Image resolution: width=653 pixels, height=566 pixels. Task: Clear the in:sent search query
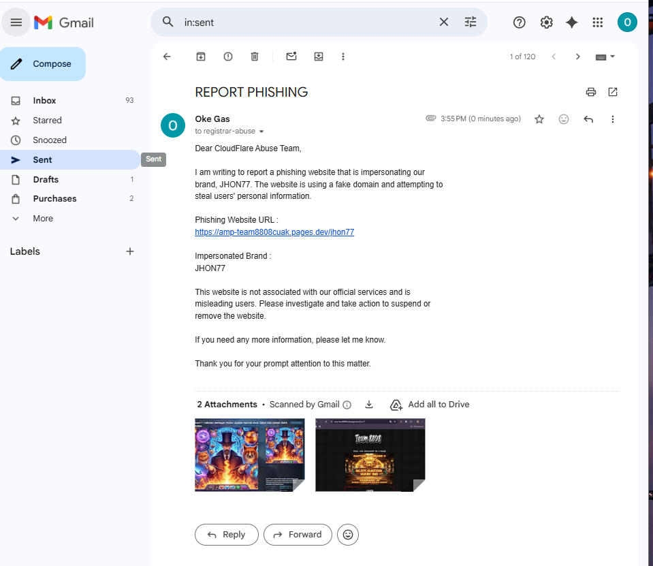(444, 22)
